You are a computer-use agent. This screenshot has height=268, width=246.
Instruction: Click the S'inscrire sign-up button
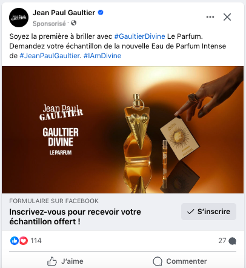pyautogui.click(x=208, y=212)
